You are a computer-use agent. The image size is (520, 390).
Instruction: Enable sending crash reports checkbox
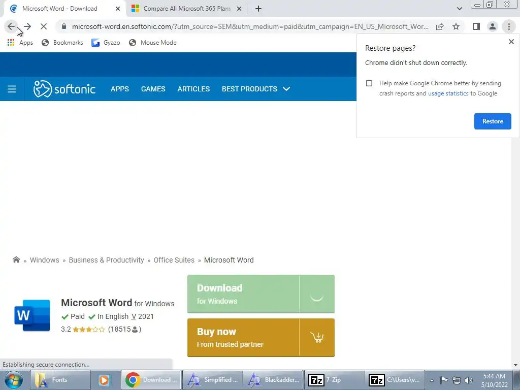pyautogui.click(x=369, y=83)
